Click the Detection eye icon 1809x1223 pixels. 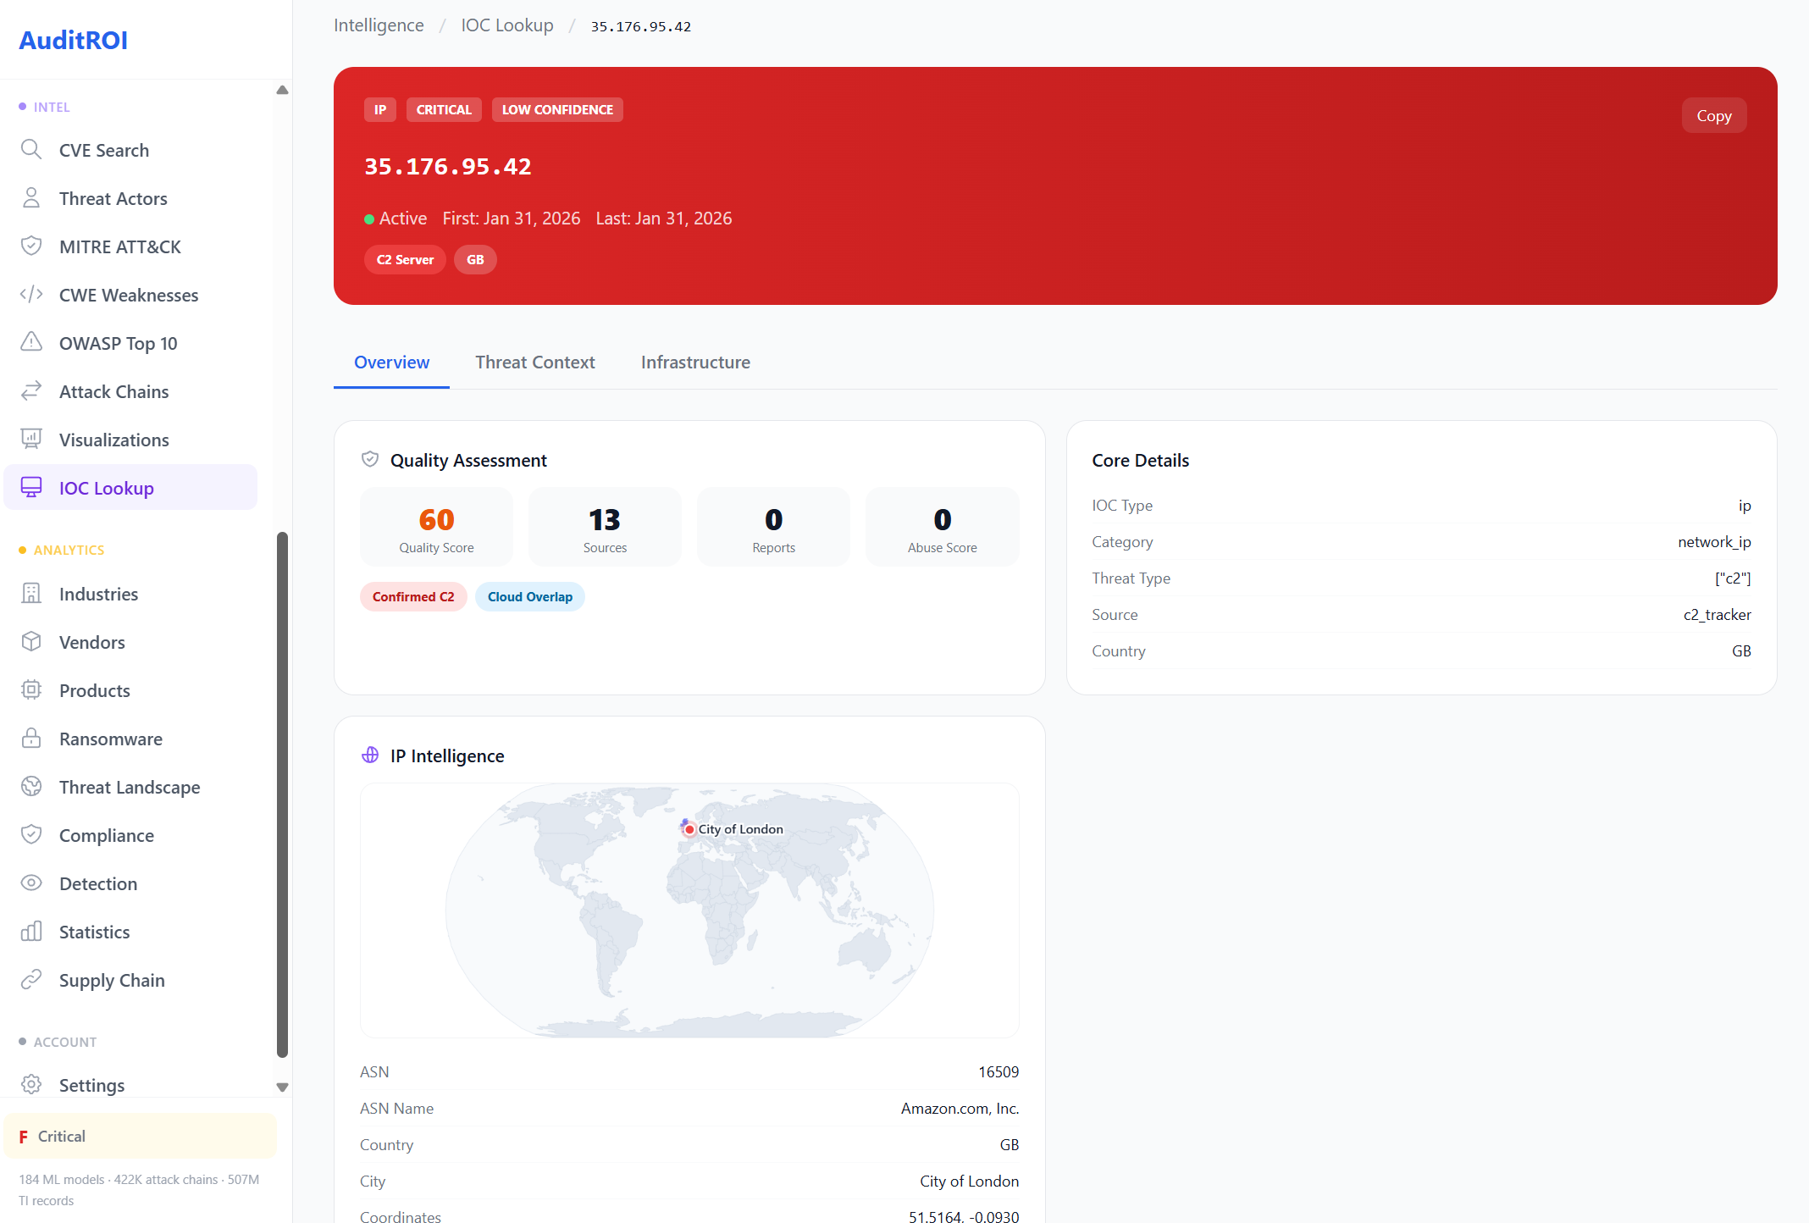31,883
